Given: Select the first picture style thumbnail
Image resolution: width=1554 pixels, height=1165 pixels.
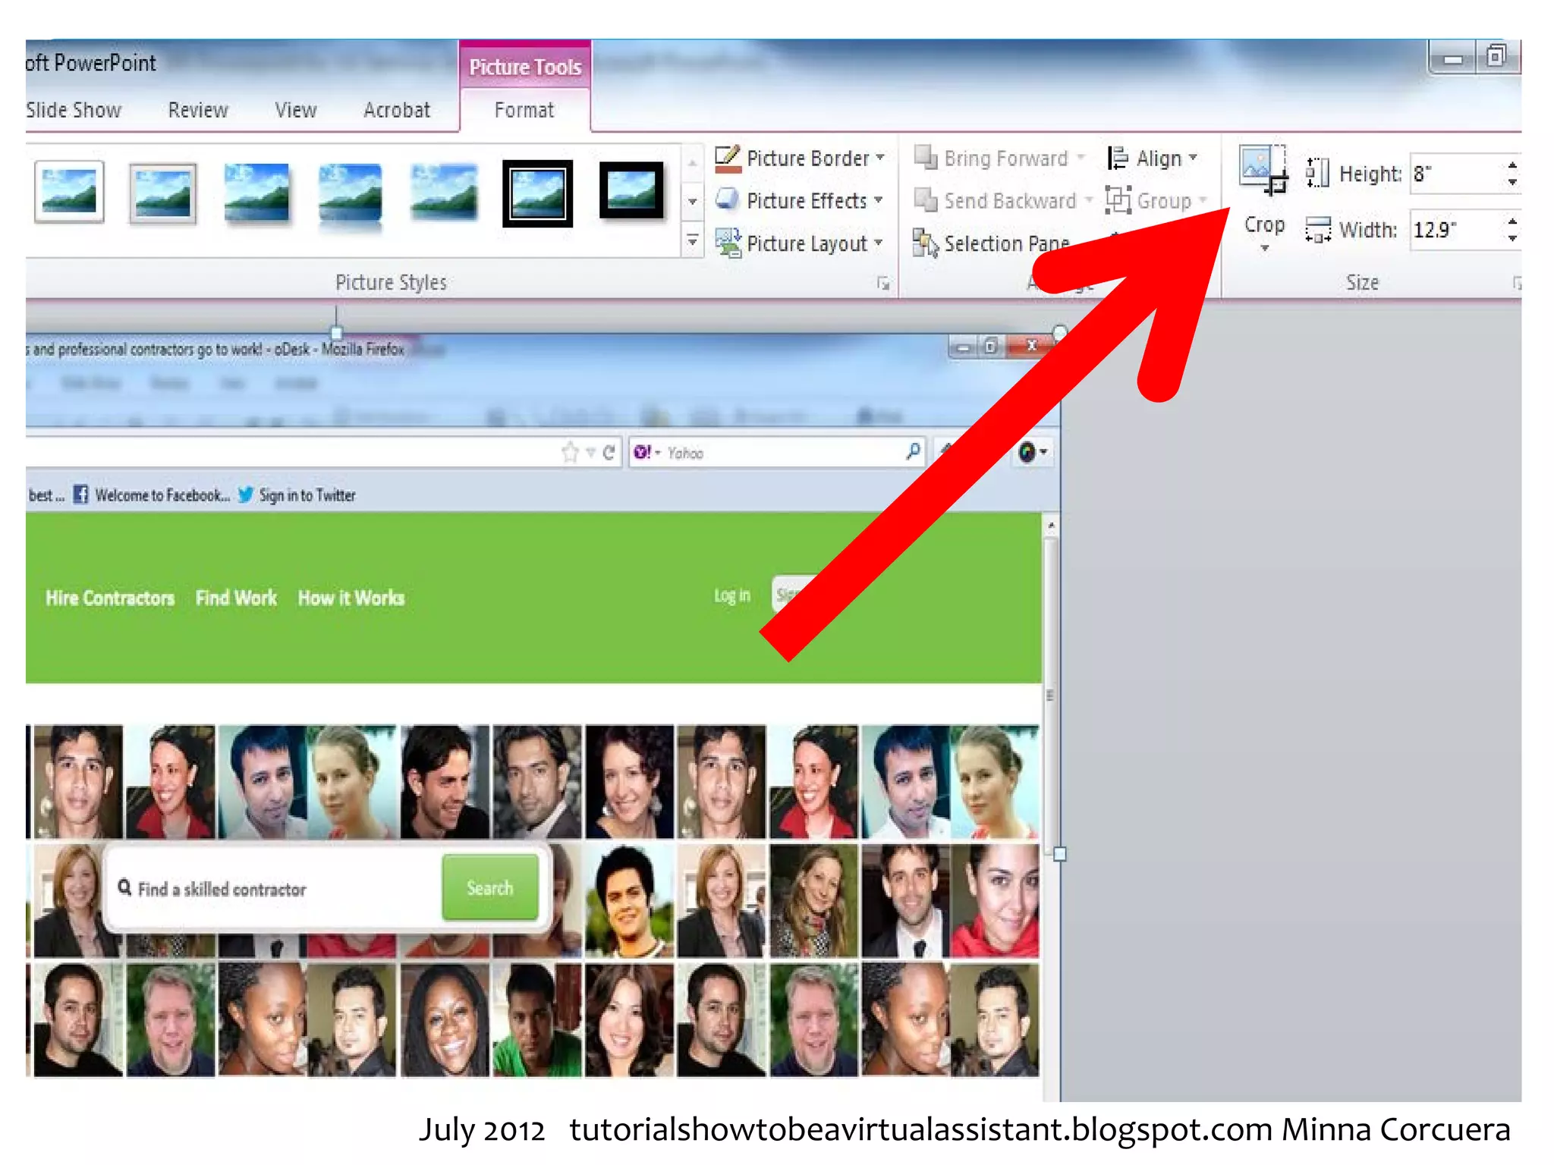Looking at the screenshot, I should pos(69,193).
